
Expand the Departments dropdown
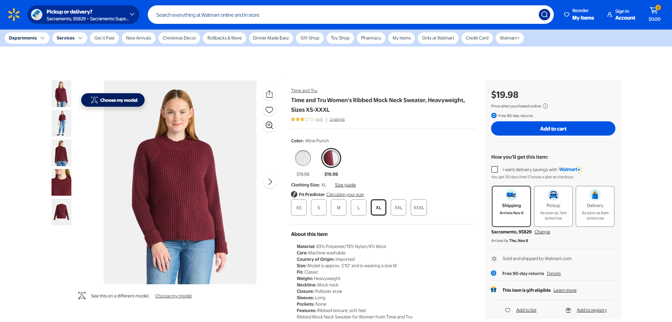pyautogui.click(x=27, y=38)
